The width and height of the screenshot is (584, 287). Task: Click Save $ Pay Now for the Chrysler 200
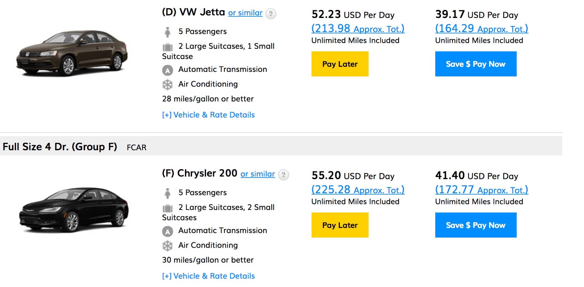point(476,225)
